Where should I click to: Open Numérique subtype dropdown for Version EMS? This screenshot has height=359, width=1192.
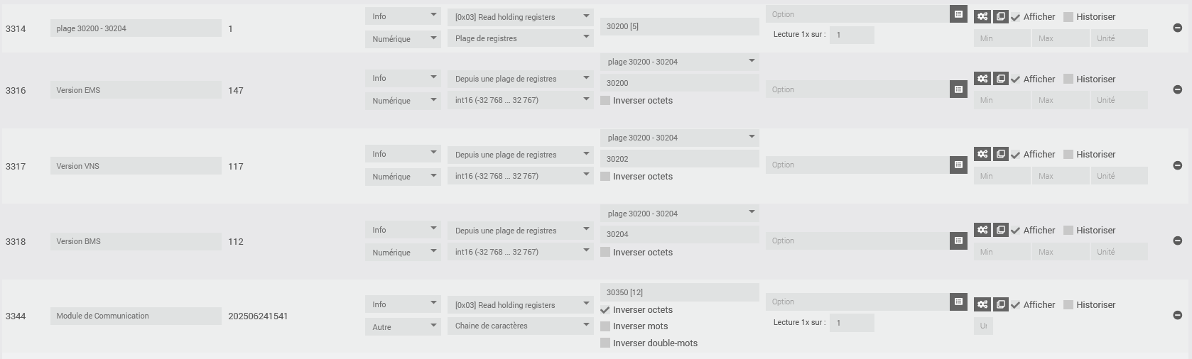coord(403,101)
